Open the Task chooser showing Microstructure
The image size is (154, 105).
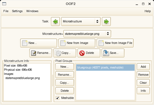(x=81, y=22)
